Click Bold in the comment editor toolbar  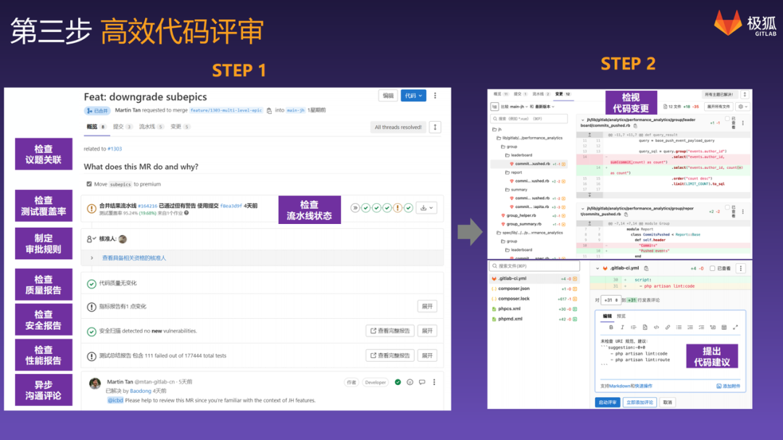(610, 328)
